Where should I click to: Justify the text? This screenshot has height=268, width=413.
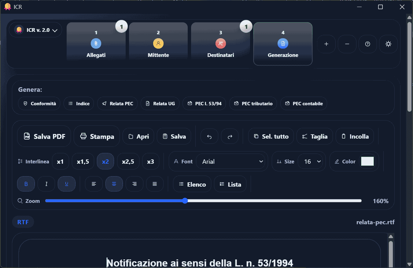coord(155,184)
